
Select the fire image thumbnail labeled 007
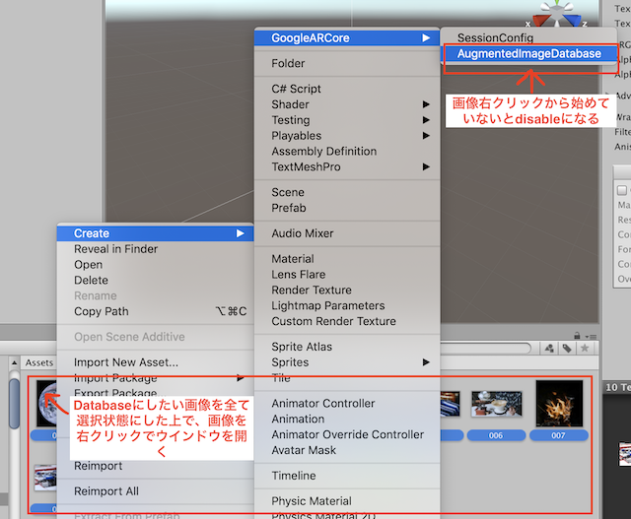pos(559,403)
